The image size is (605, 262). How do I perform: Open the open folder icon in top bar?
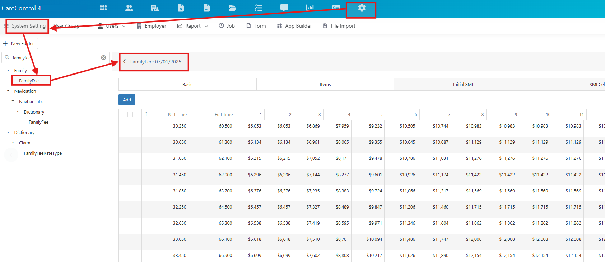click(233, 8)
